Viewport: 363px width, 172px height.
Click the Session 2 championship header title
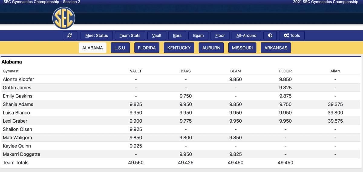coord(42,2)
